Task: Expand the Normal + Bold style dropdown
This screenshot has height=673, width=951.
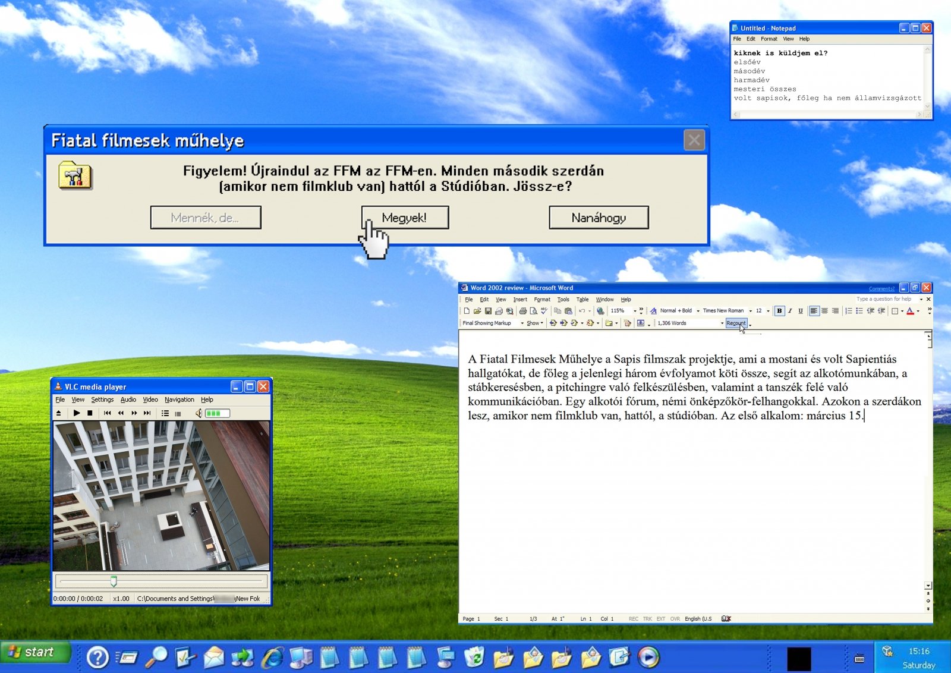Action: [698, 311]
